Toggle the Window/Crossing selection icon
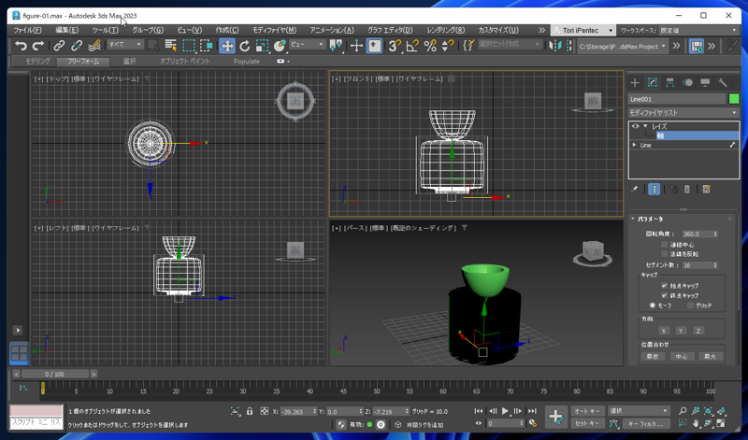 tap(207, 46)
